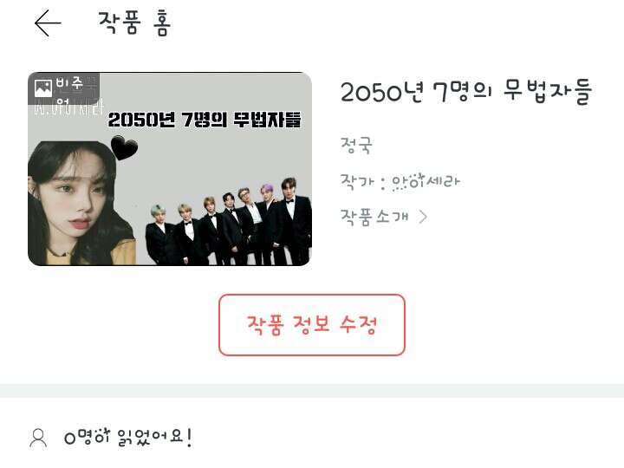The height and width of the screenshot is (468, 624).
Task: Select the 정국 tag under the title
Action: (x=356, y=145)
